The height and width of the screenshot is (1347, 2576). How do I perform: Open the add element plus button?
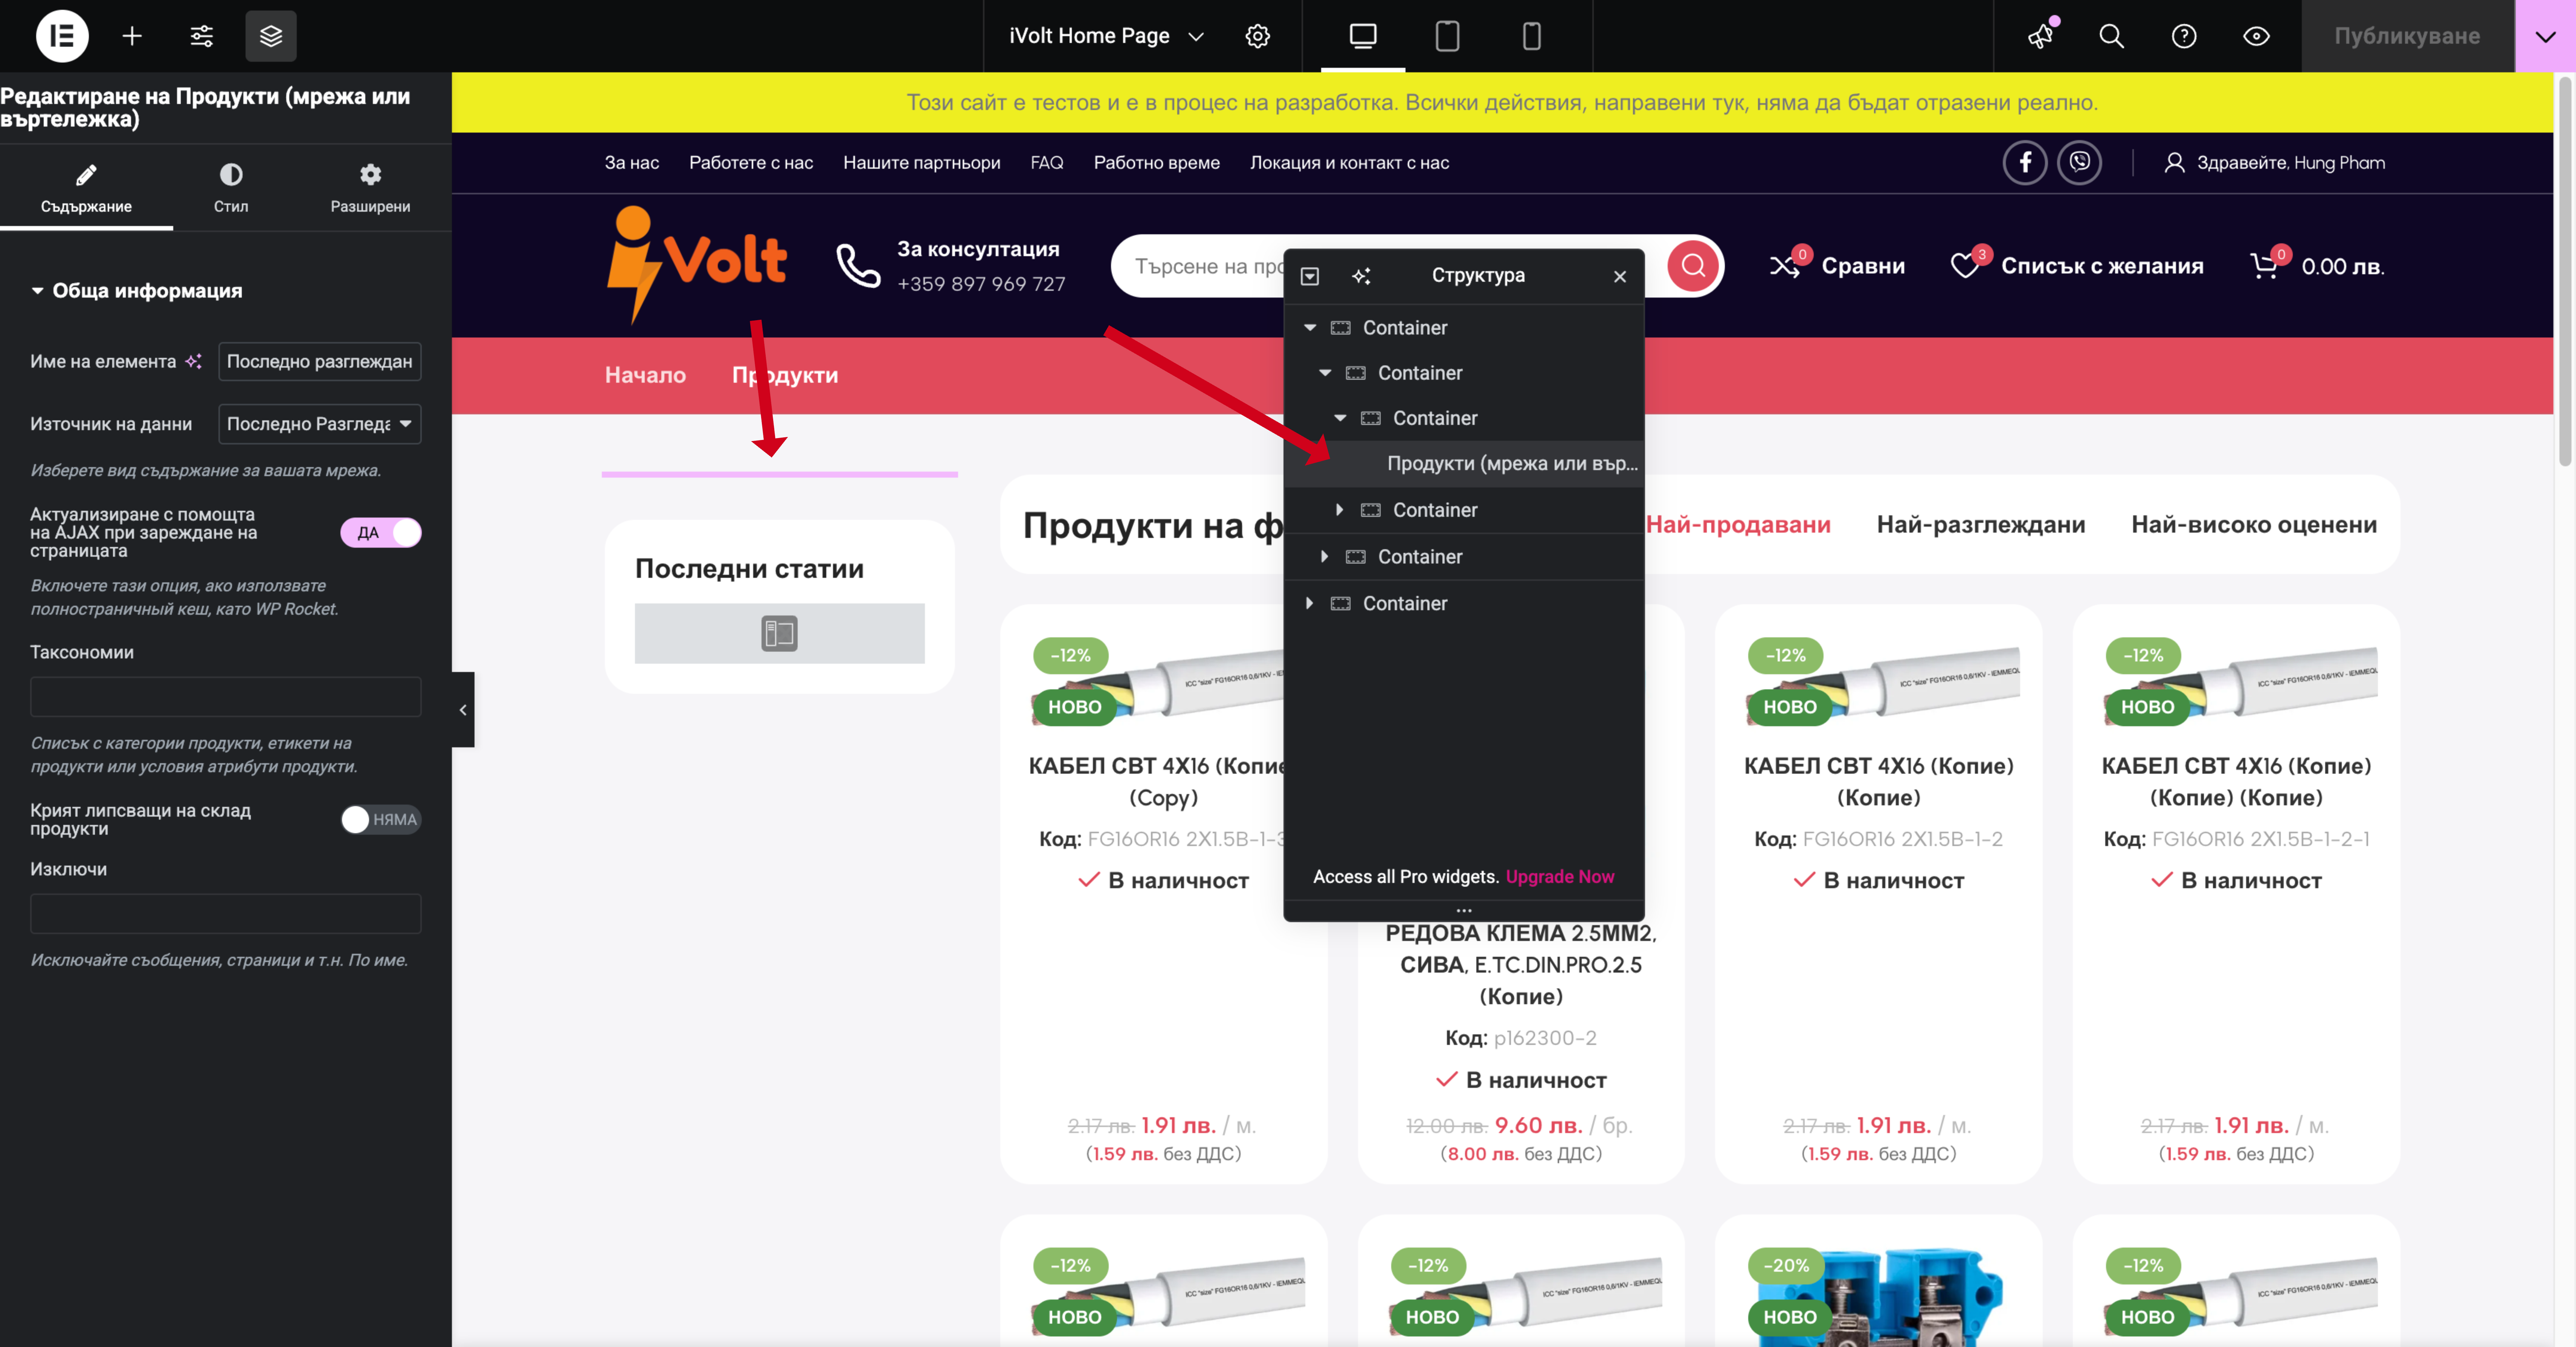pyautogui.click(x=132, y=36)
